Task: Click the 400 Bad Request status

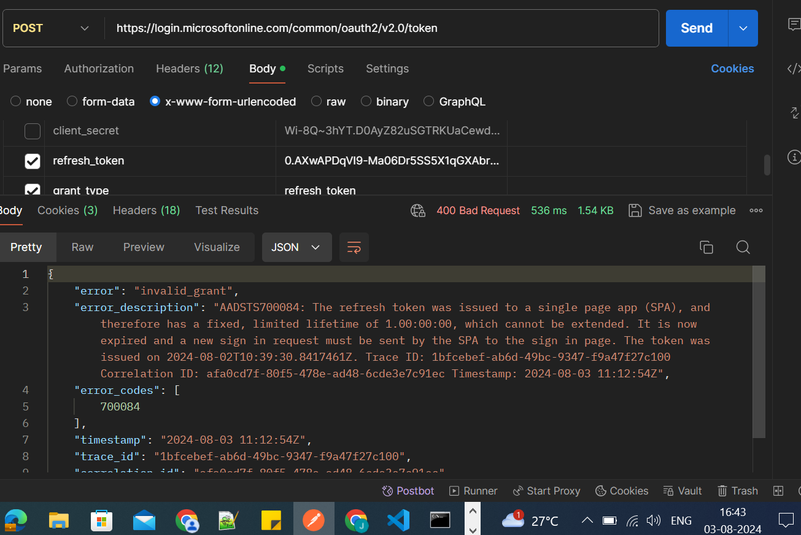Action: (478, 210)
